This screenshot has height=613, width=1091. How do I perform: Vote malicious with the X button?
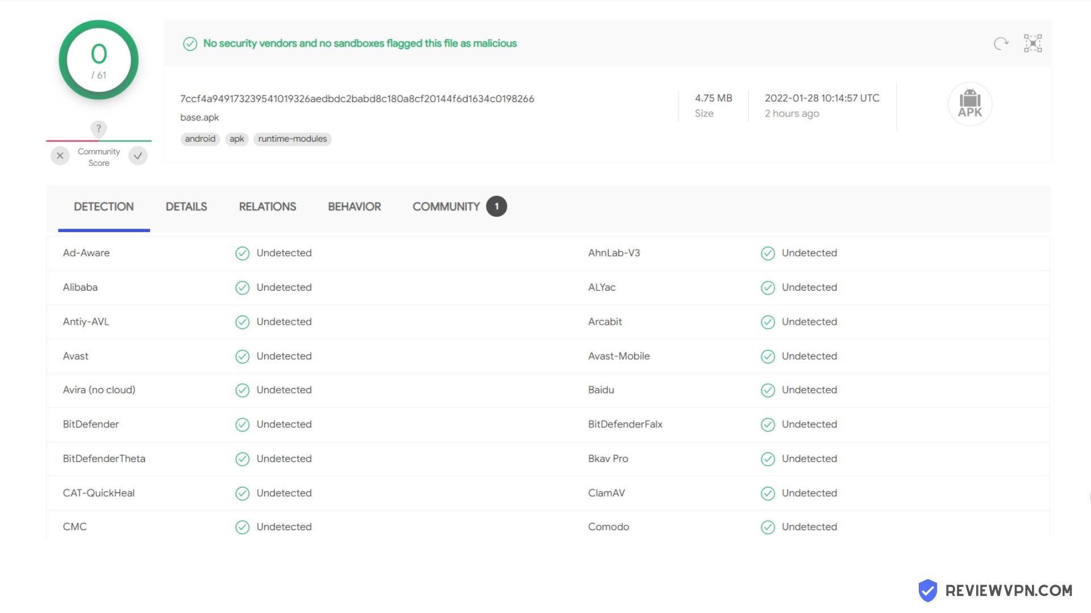[x=60, y=156]
